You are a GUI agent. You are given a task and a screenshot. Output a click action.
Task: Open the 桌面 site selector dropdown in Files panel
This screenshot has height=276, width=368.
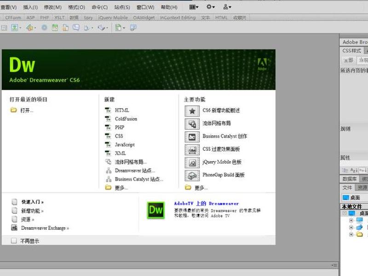pos(354,198)
